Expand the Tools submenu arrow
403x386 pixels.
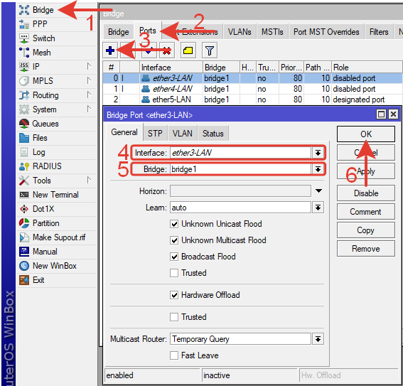[89, 180]
